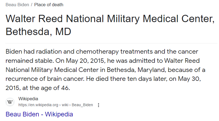Click the slash separator between breadcrumbs
Screen dimensions: 219x121
click(x=31, y=5)
